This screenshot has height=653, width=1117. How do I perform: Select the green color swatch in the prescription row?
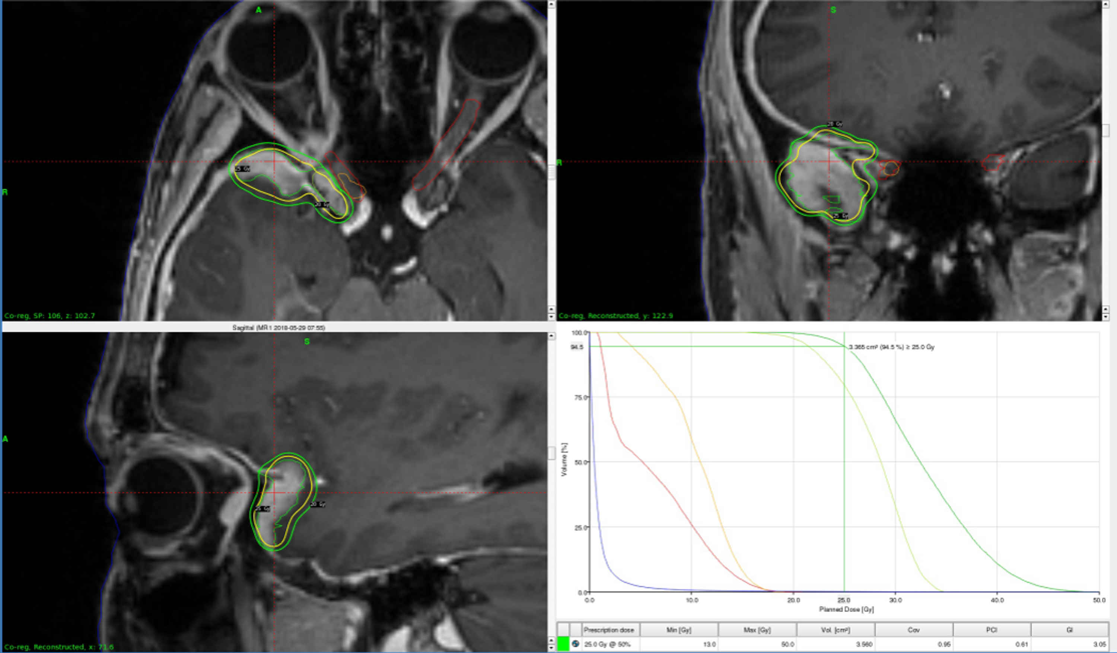coord(564,644)
